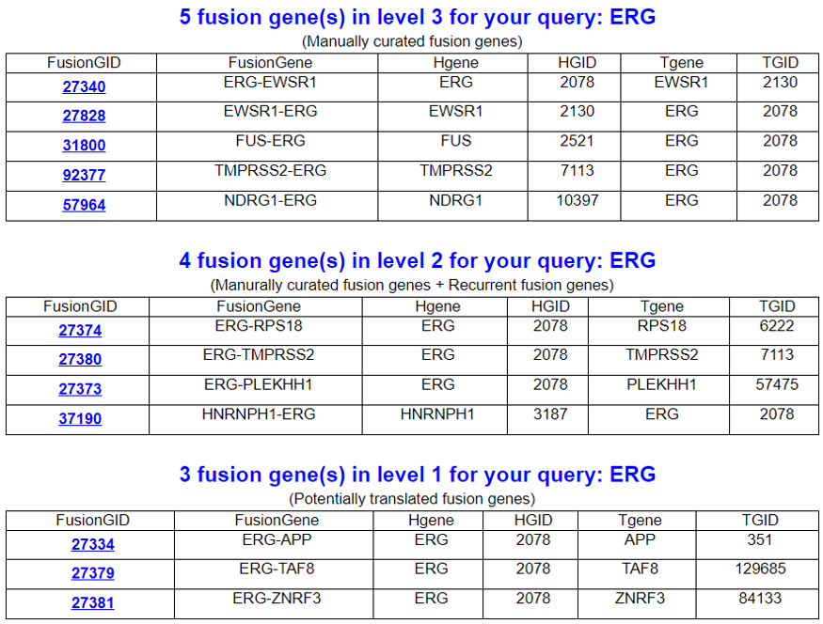Open FusionGID link 27374
Image resolution: width=823 pixels, height=624 pixels.
pyautogui.click(x=80, y=331)
